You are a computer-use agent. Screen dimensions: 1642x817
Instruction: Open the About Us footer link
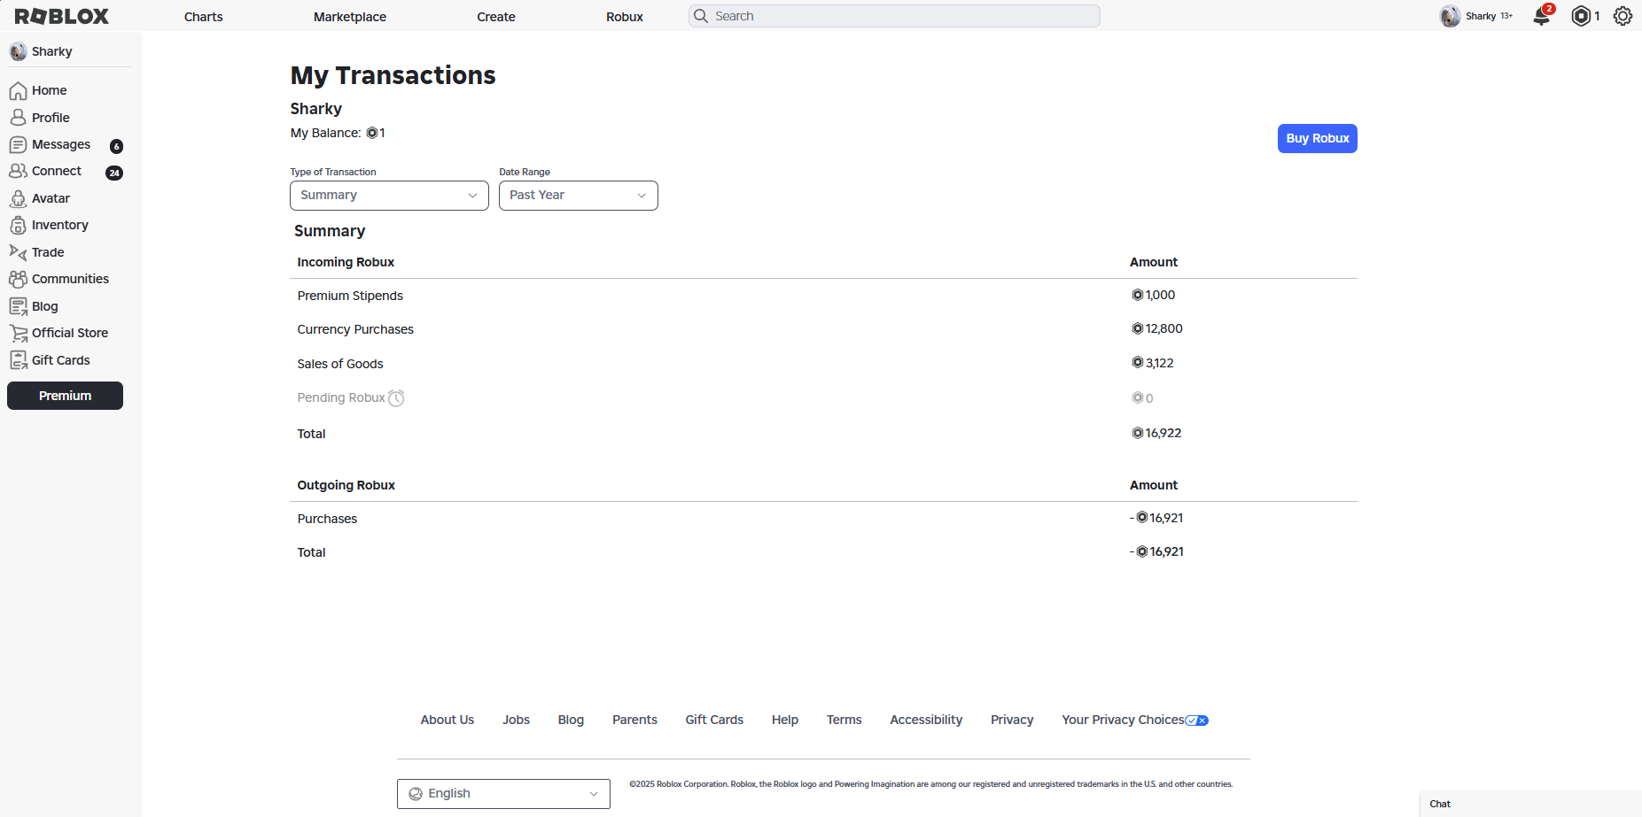point(447,720)
